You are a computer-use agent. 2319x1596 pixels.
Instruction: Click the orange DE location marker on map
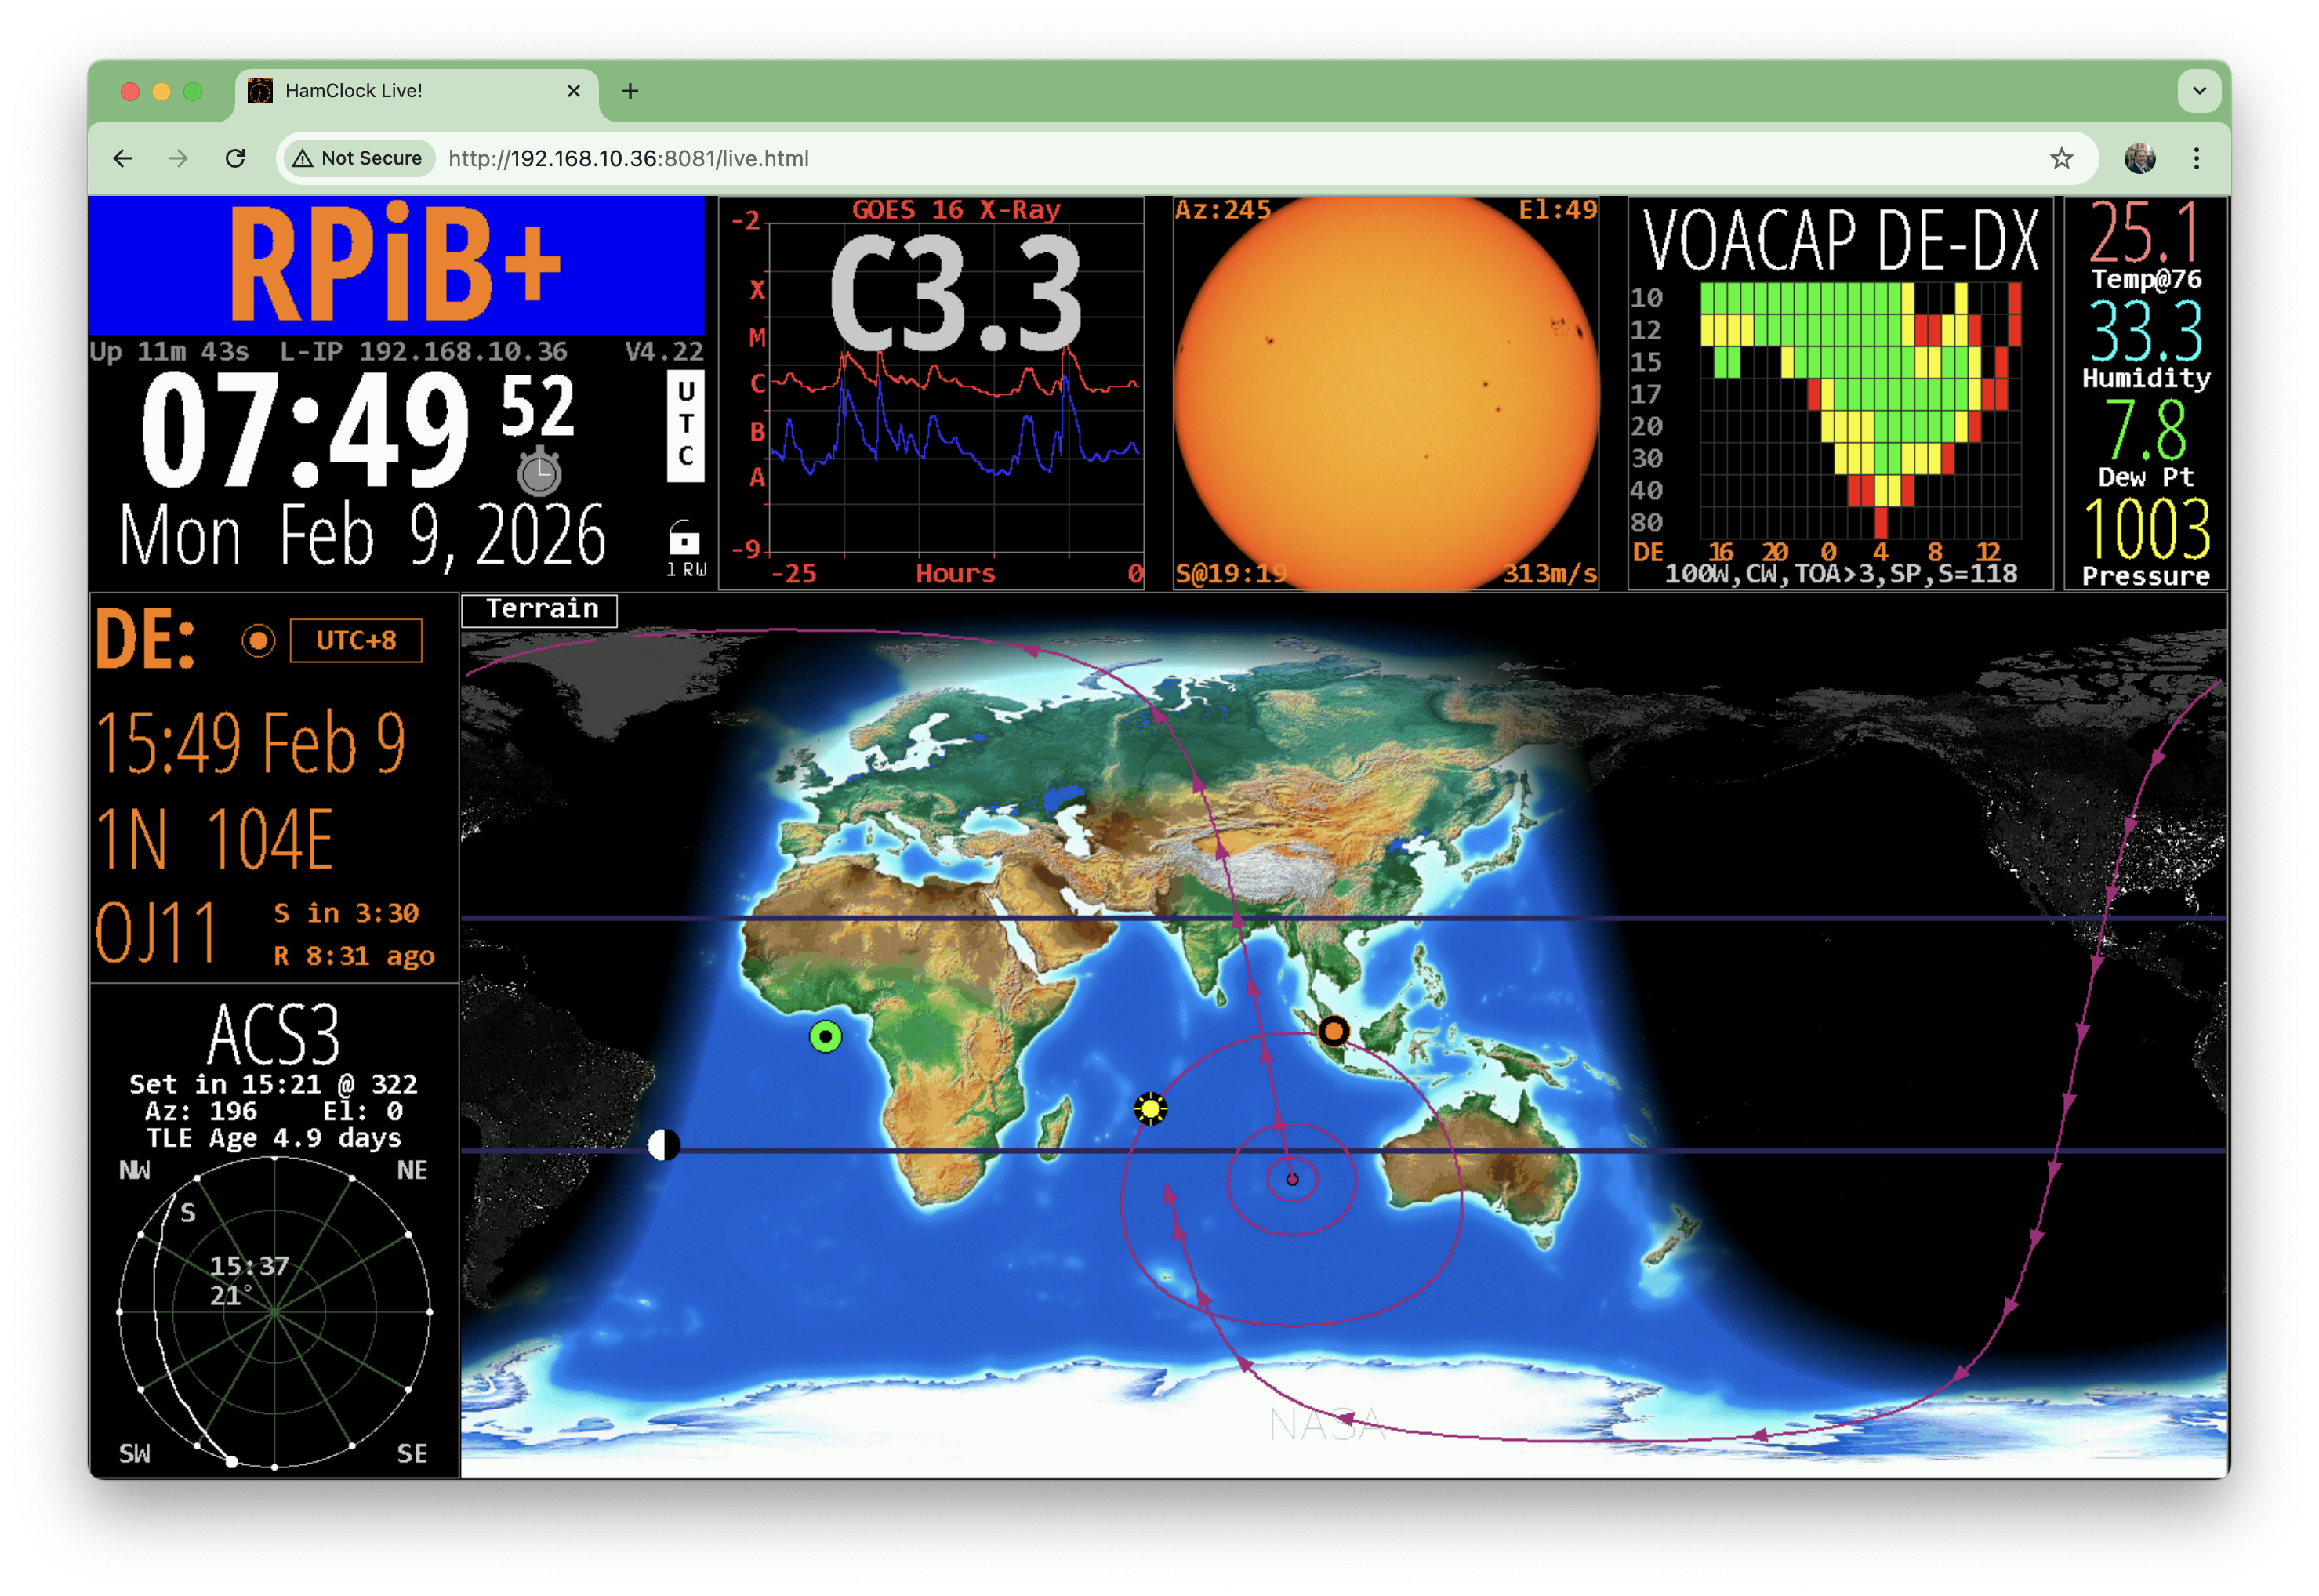point(1333,1031)
